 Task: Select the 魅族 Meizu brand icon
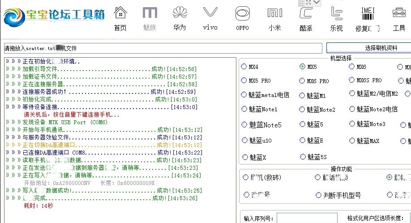150,18
